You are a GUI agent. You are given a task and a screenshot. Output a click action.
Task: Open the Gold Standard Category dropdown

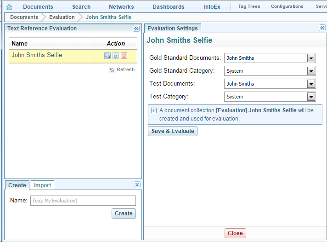click(311, 71)
